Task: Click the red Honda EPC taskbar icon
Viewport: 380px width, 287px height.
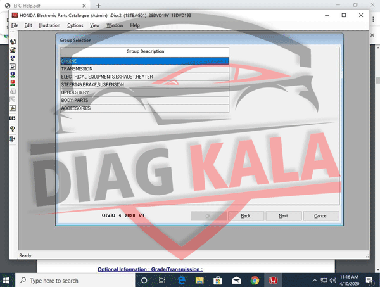Action: click(273, 281)
